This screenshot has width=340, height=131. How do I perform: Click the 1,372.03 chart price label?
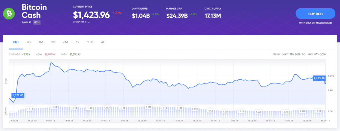(18, 95)
